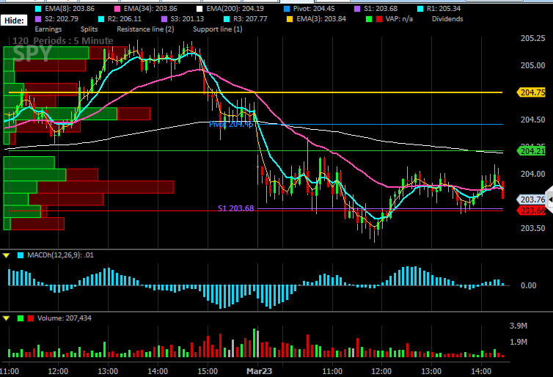Toggle the S3: 201.13 label
This screenshot has width=553, height=377.
pos(187,19)
